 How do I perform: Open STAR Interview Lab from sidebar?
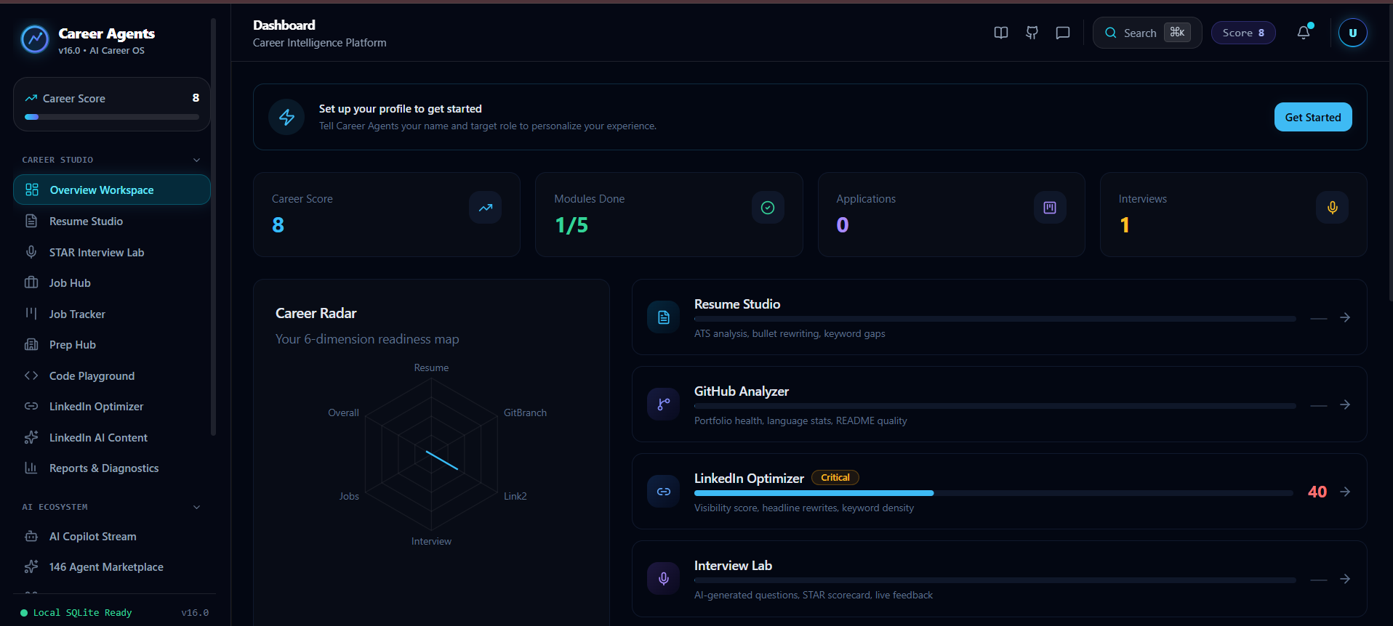click(112, 252)
